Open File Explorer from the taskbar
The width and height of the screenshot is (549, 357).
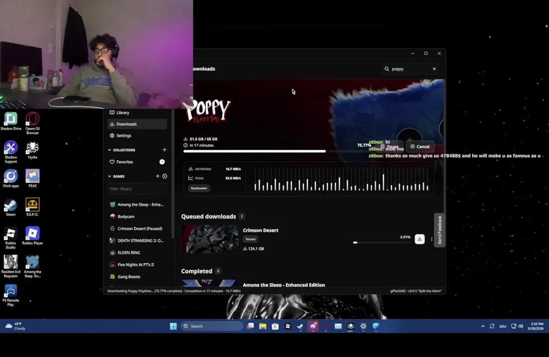point(263,326)
